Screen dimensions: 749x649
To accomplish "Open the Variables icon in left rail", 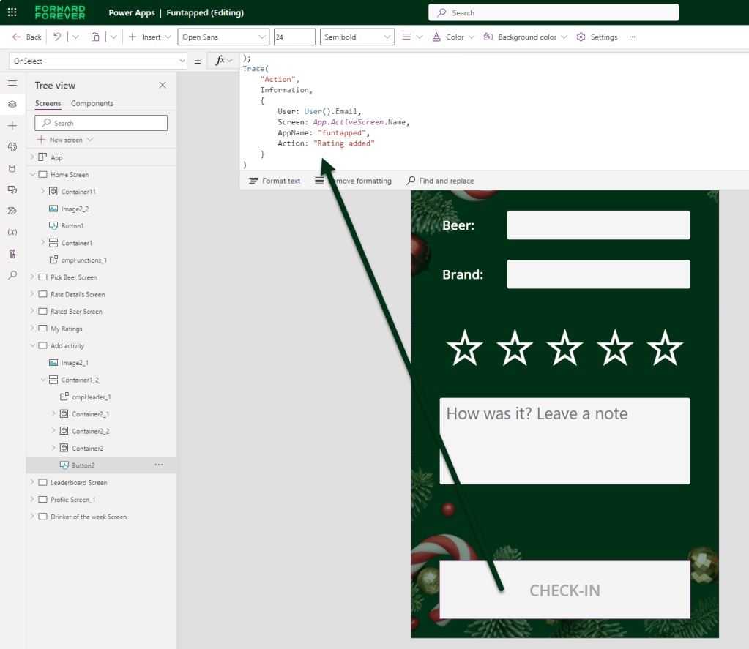I will pyautogui.click(x=12, y=232).
